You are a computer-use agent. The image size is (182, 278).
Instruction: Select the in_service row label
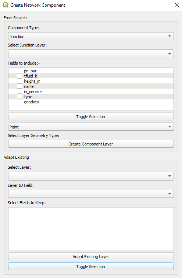point(33,92)
